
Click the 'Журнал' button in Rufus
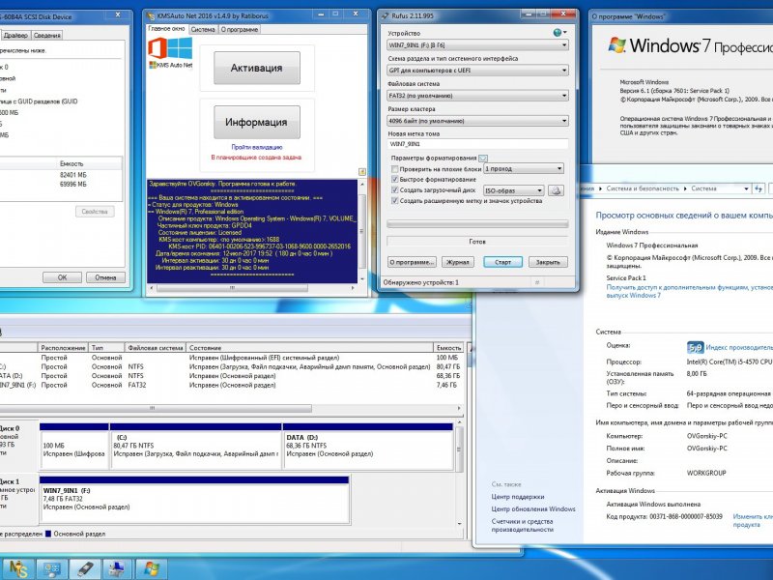457,262
